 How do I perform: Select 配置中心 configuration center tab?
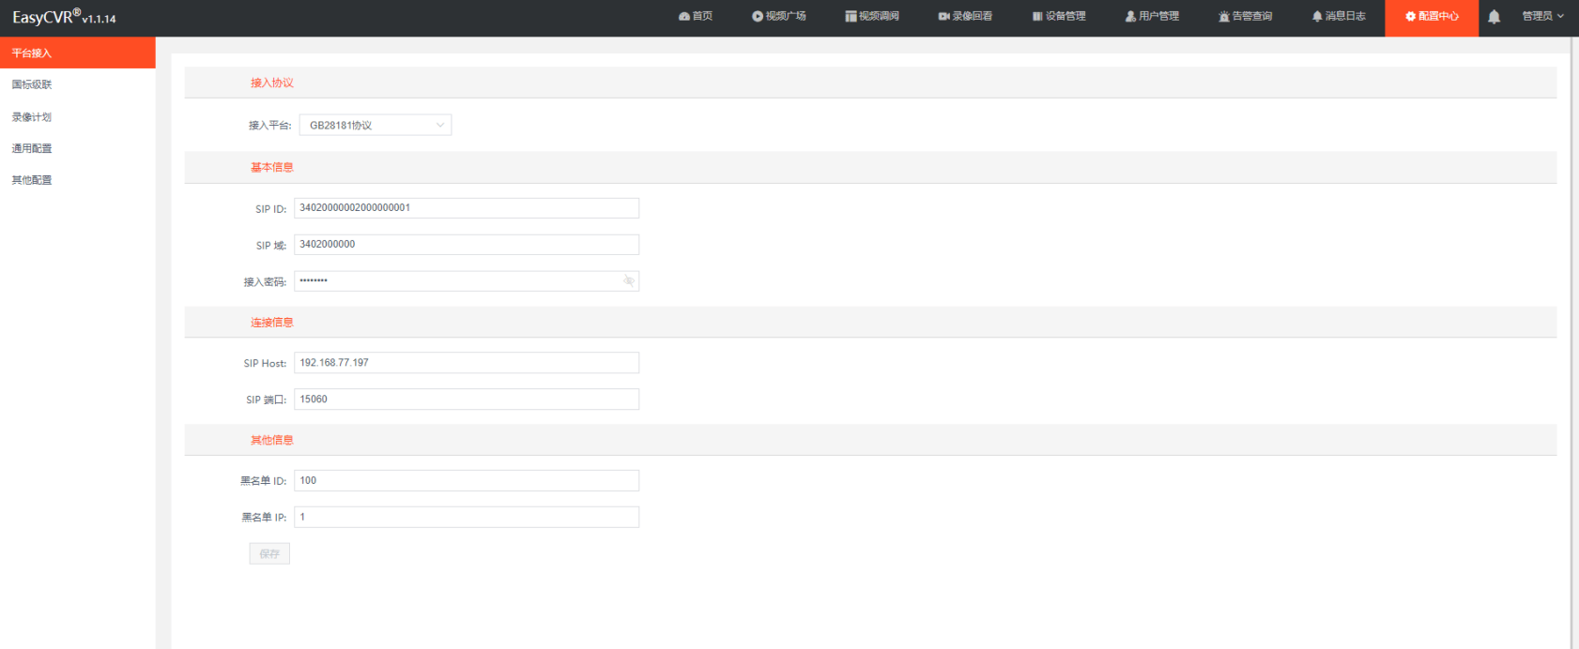pos(1432,17)
